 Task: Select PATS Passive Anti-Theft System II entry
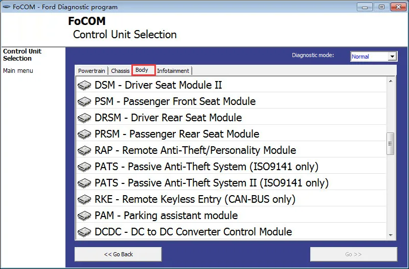point(231,183)
